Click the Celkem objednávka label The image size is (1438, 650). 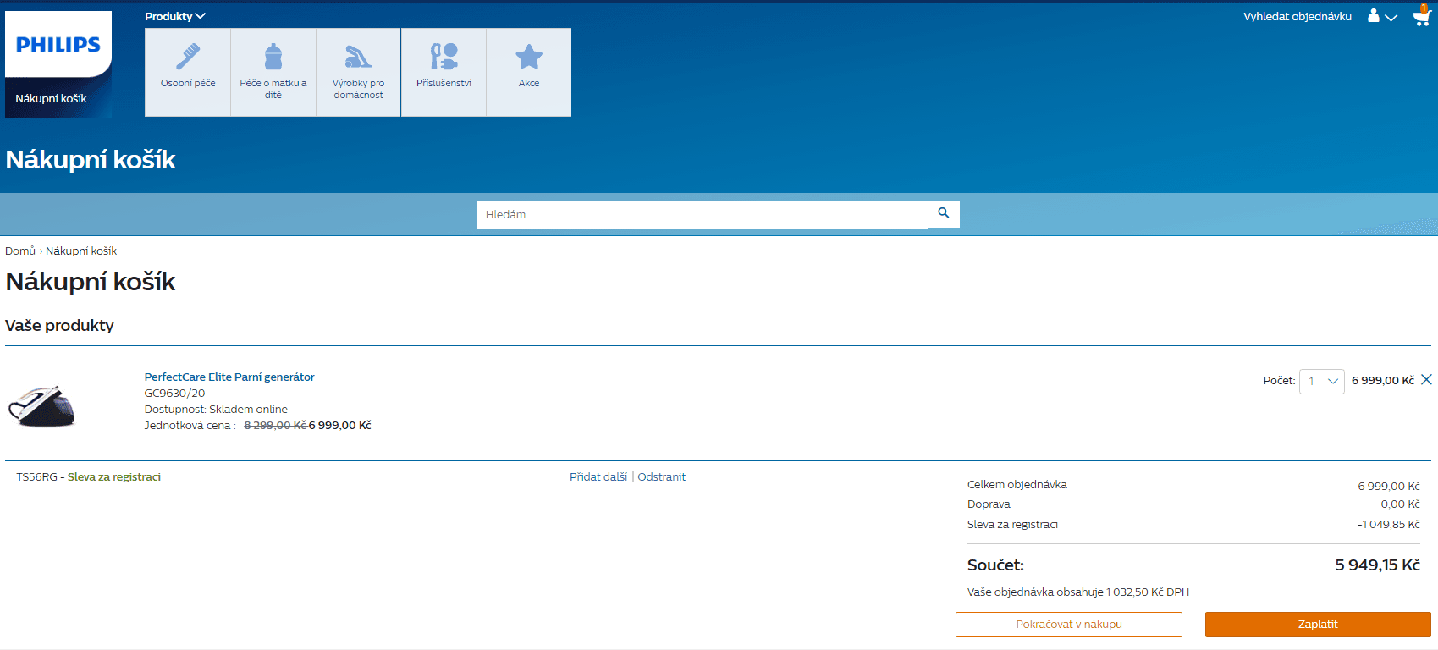tap(1017, 484)
